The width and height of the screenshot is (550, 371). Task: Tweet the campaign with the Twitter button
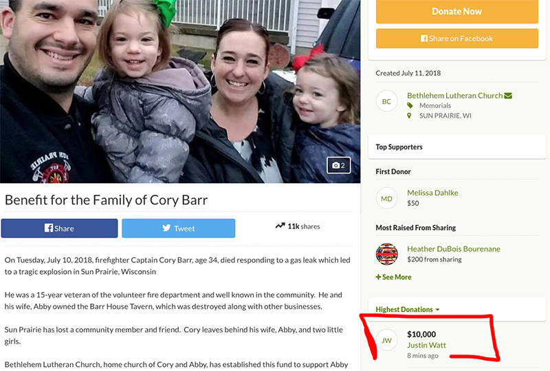[x=179, y=229]
